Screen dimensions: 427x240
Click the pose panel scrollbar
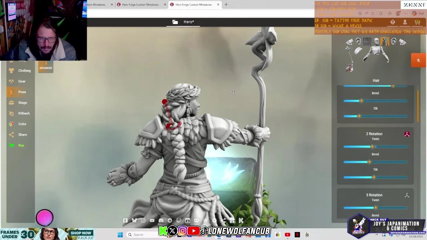tap(418, 106)
